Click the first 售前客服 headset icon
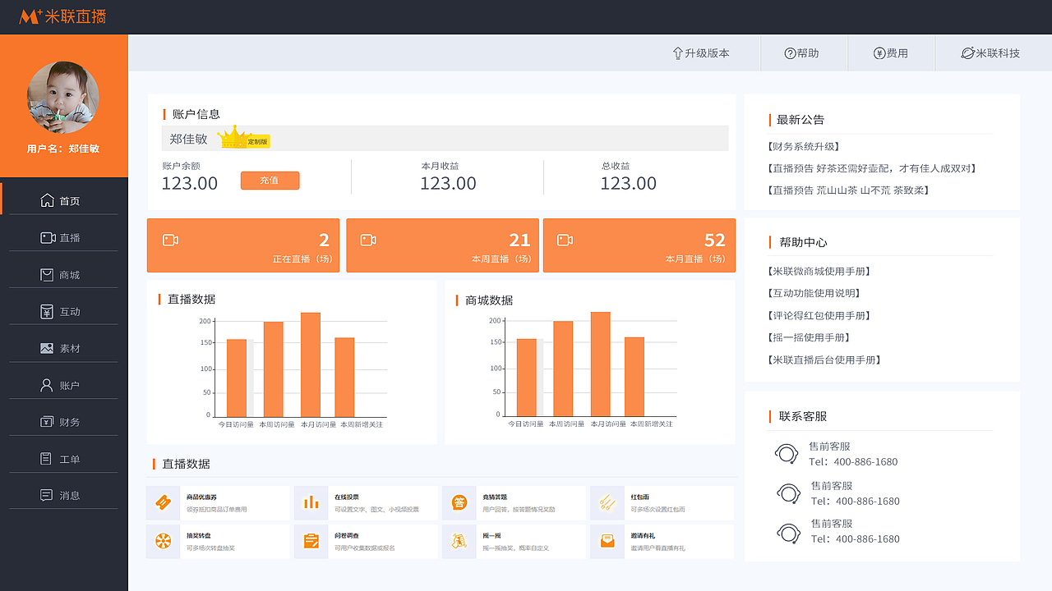This screenshot has height=591, width=1052. [x=787, y=453]
